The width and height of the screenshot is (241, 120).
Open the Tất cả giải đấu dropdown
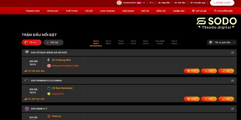point(222,43)
